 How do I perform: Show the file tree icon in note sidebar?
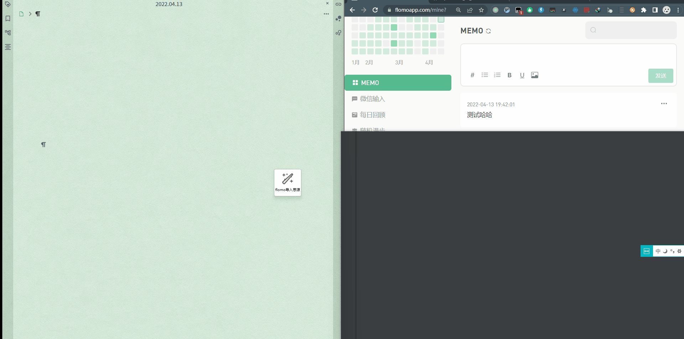[8, 33]
